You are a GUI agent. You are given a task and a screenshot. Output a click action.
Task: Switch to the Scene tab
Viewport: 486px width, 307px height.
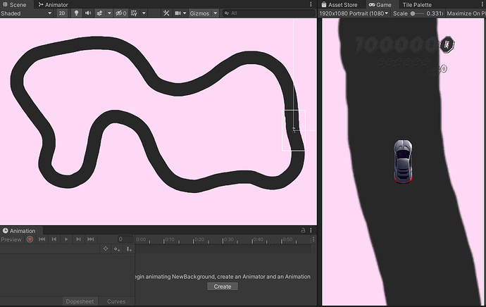click(15, 5)
